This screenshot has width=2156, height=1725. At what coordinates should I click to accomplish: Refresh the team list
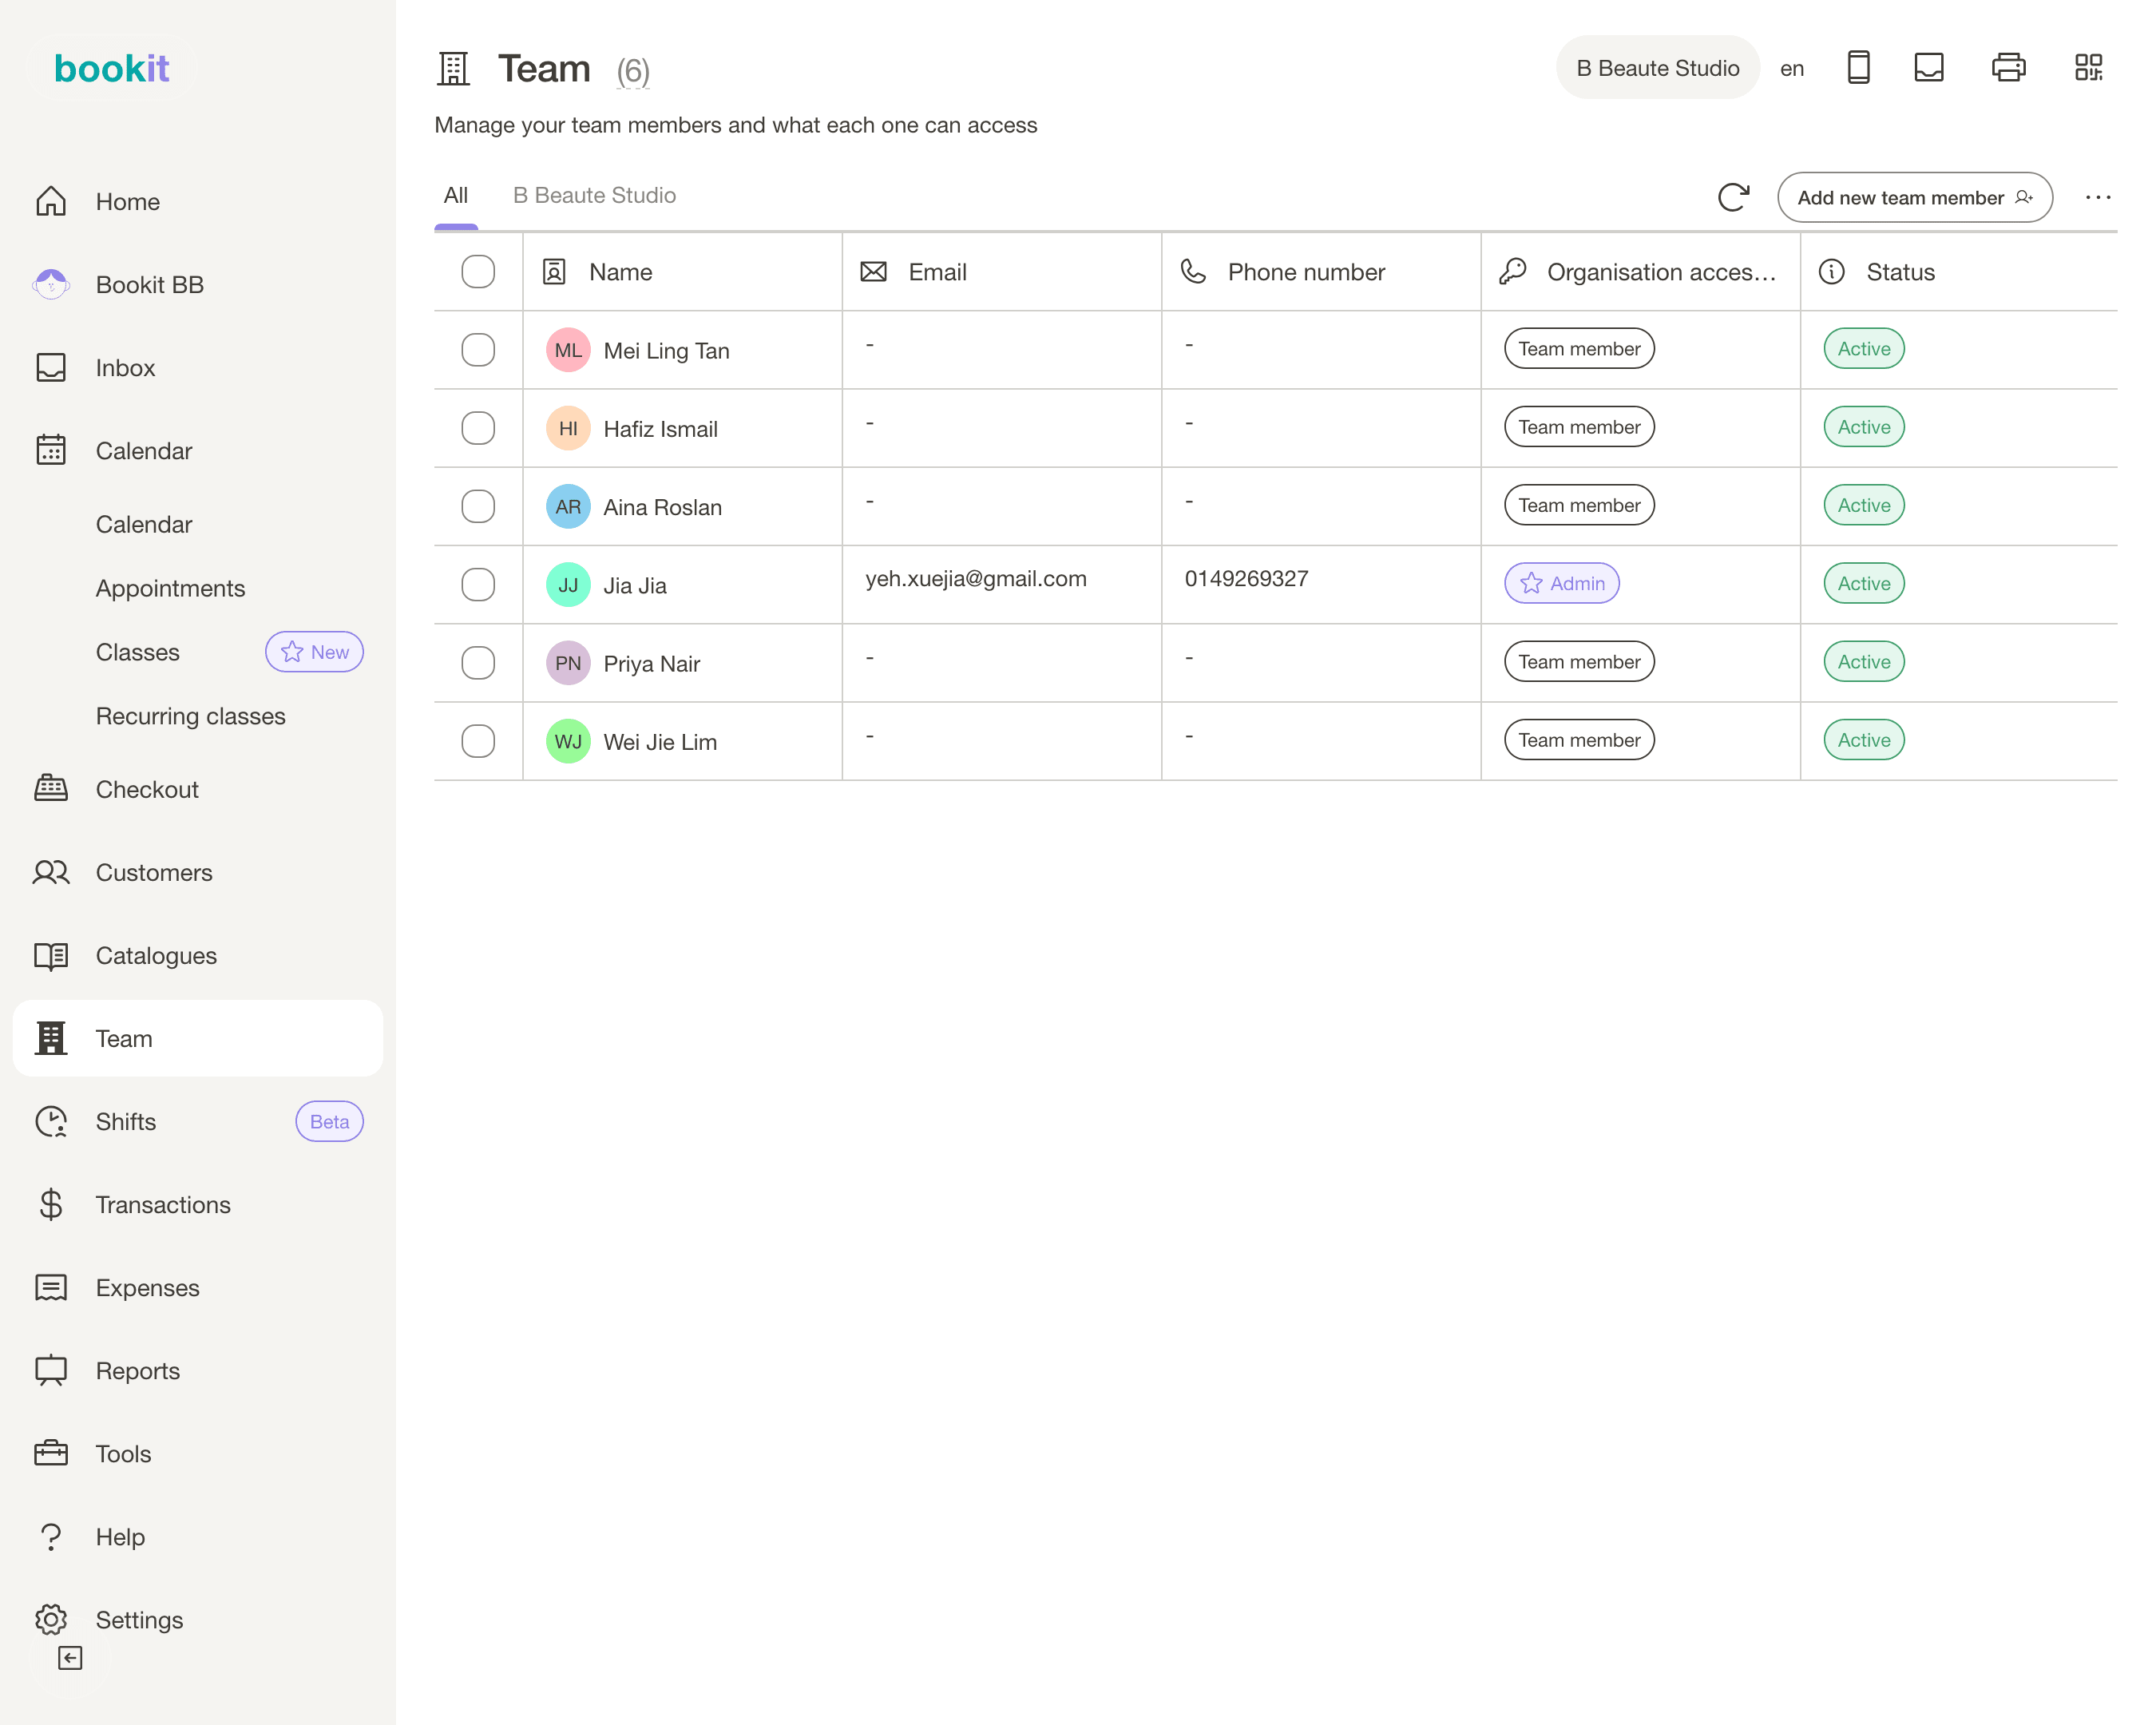tap(1733, 197)
